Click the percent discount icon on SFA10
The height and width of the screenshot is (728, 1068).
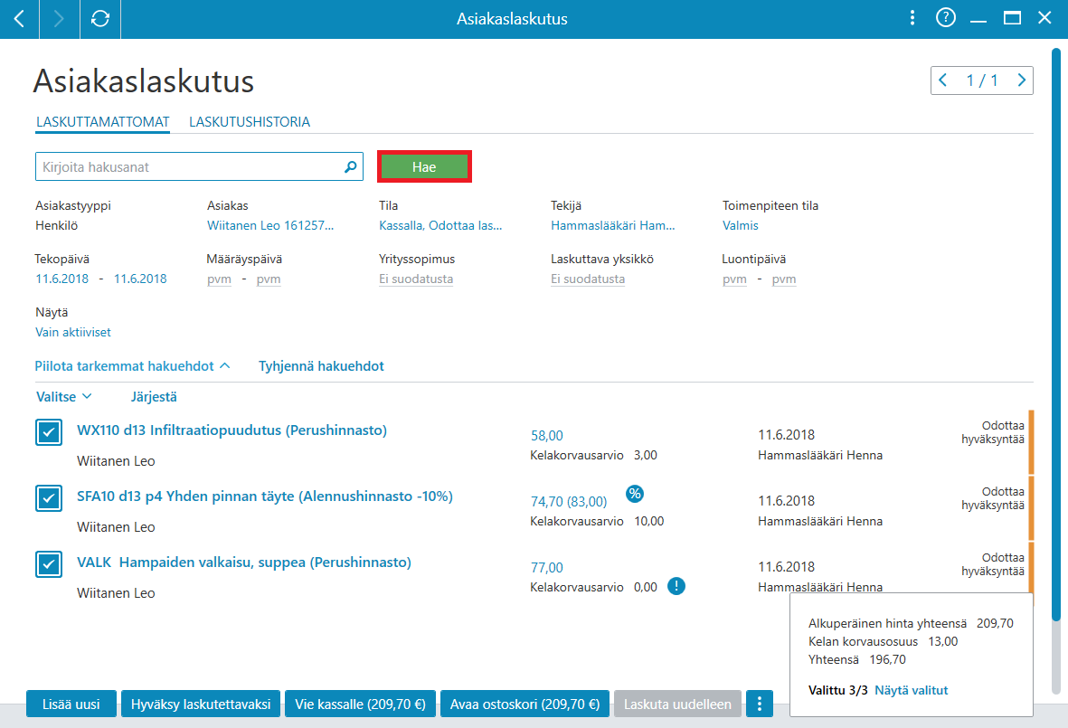coord(634,494)
